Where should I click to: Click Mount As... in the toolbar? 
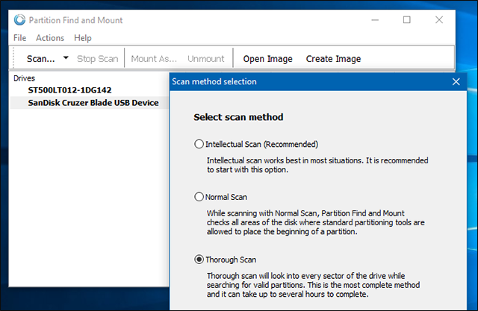coord(154,58)
